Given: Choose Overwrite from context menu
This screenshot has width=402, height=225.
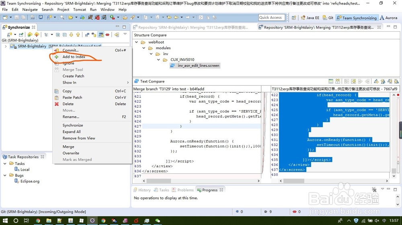Looking at the screenshot, I should (71, 153).
